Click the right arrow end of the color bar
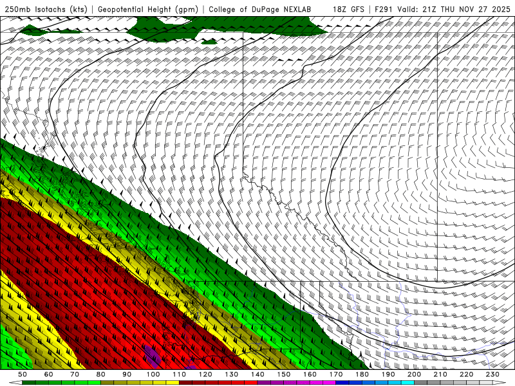 (500, 382)
